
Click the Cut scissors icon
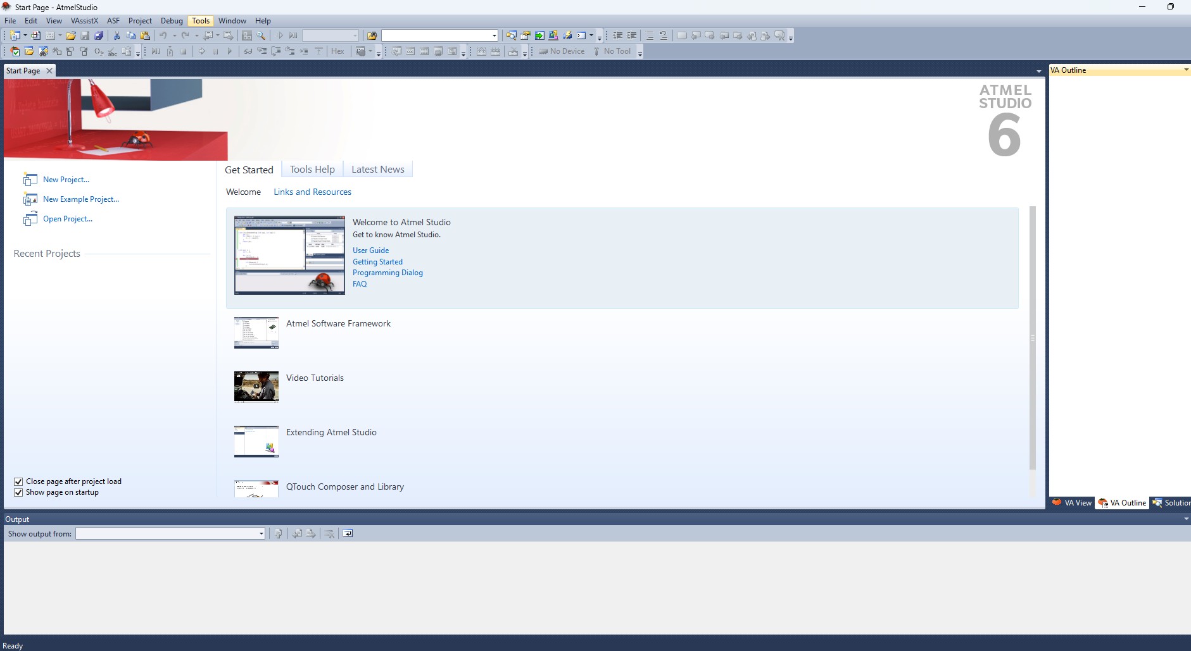point(117,35)
